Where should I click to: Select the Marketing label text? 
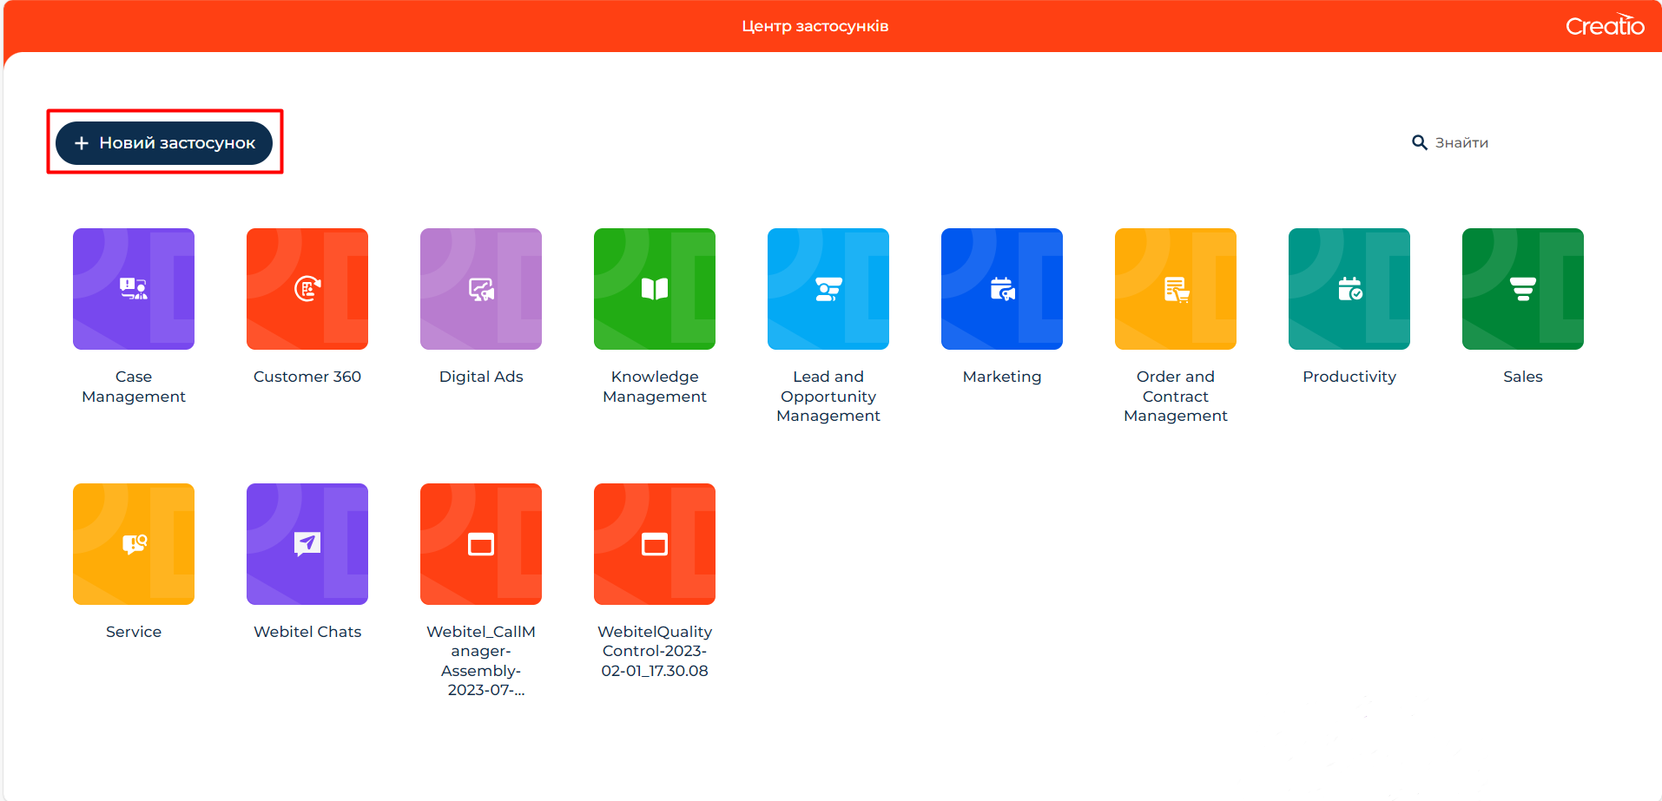[1002, 377]
